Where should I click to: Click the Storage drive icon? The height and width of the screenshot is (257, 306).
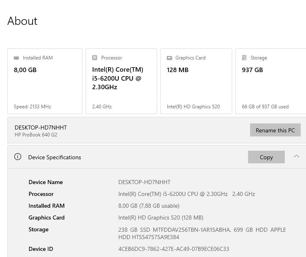(244, 58)
